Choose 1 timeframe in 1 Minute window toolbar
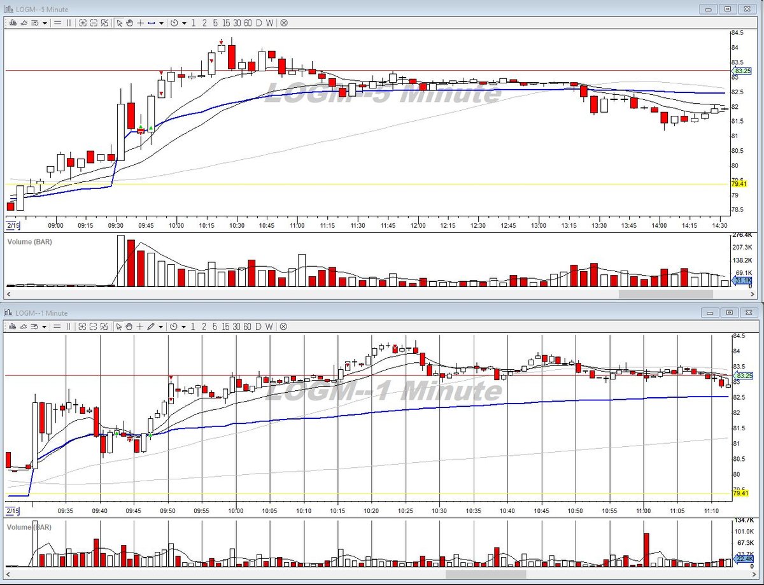 [x=194, y=326]
